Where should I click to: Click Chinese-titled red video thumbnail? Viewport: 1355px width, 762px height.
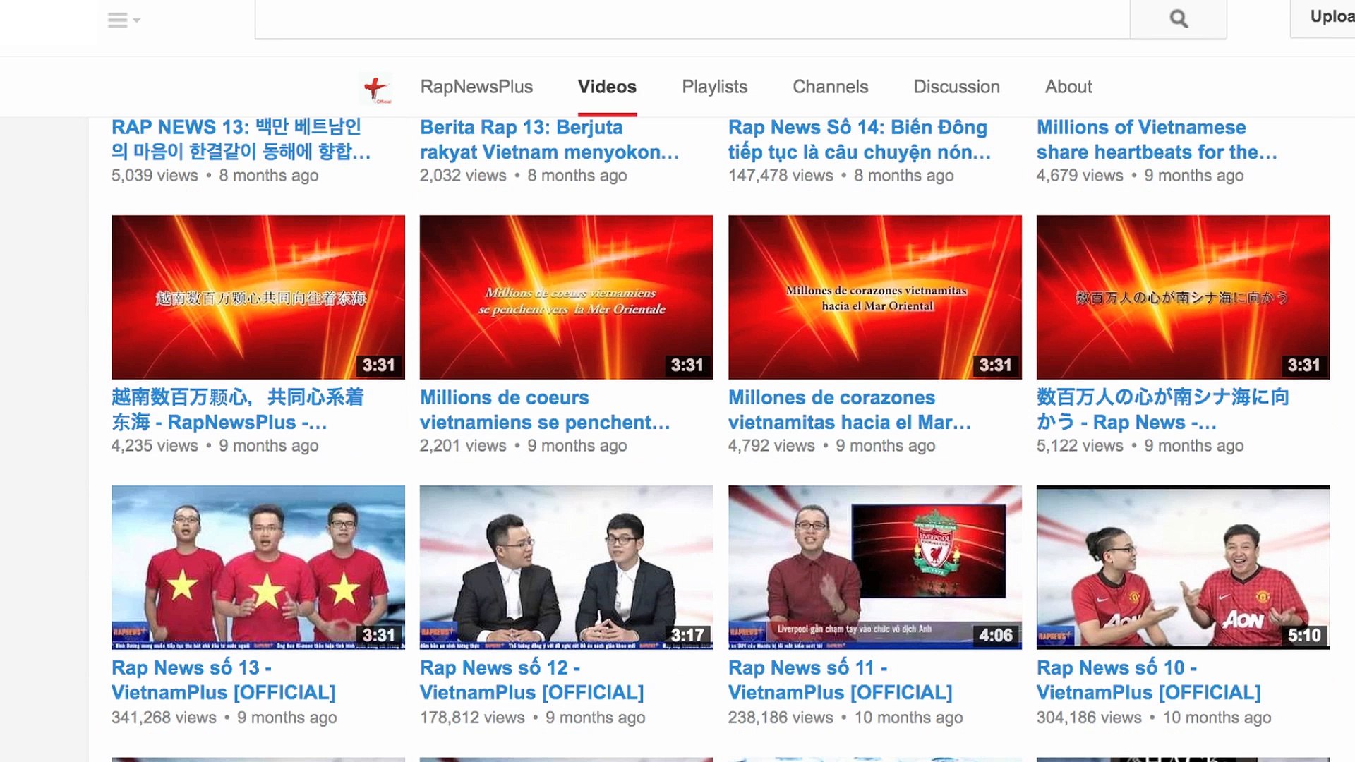point(258,297)
